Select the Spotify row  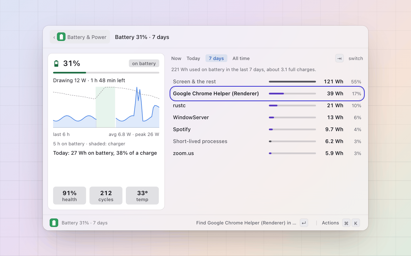coord(267,129)
